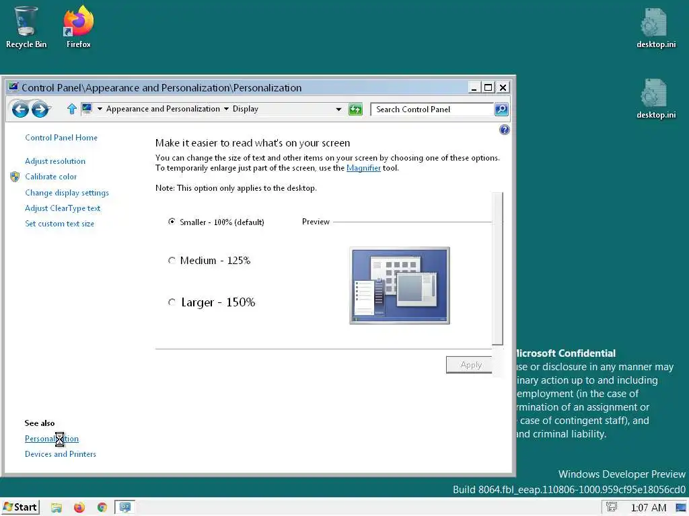The image size is (689, 516).
Task: Open Set custom text size link
Action: (59, 223)
